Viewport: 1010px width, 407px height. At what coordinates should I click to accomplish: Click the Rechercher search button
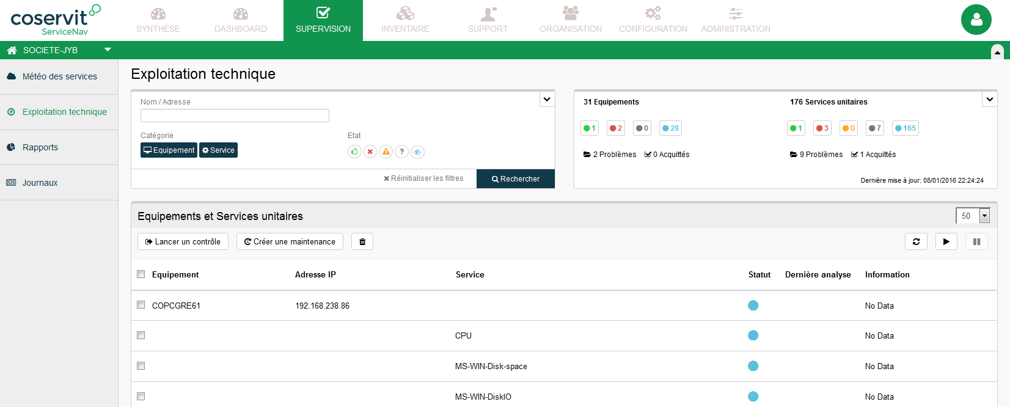pos(516,179)
